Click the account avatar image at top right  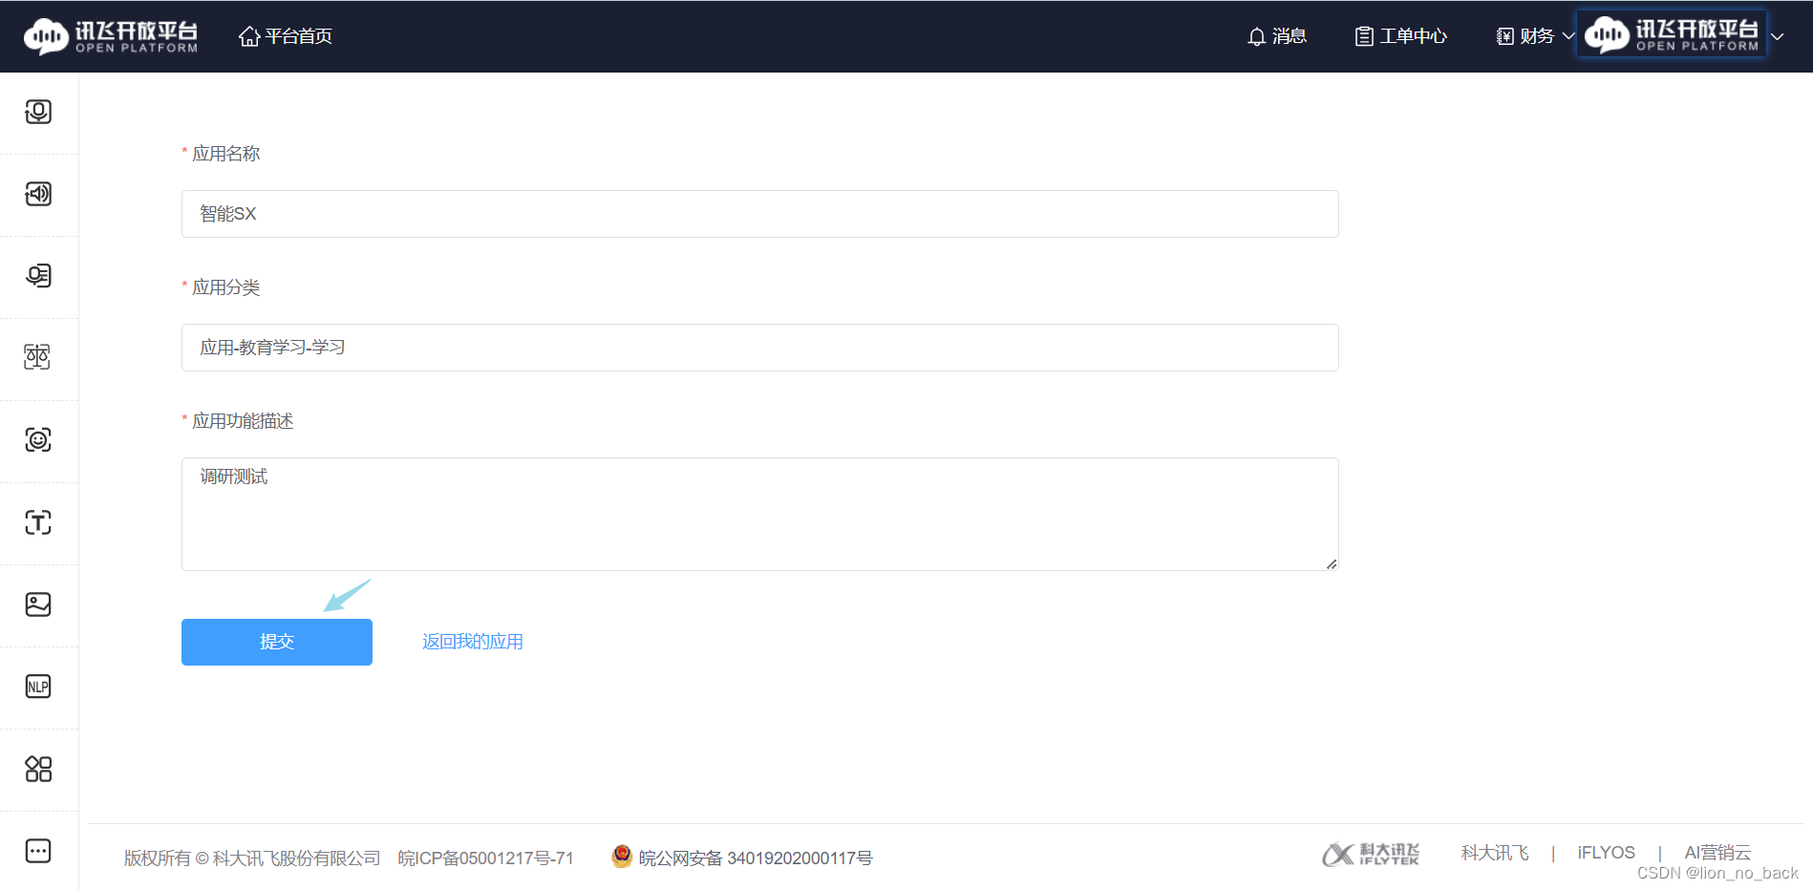point(1672,34)
